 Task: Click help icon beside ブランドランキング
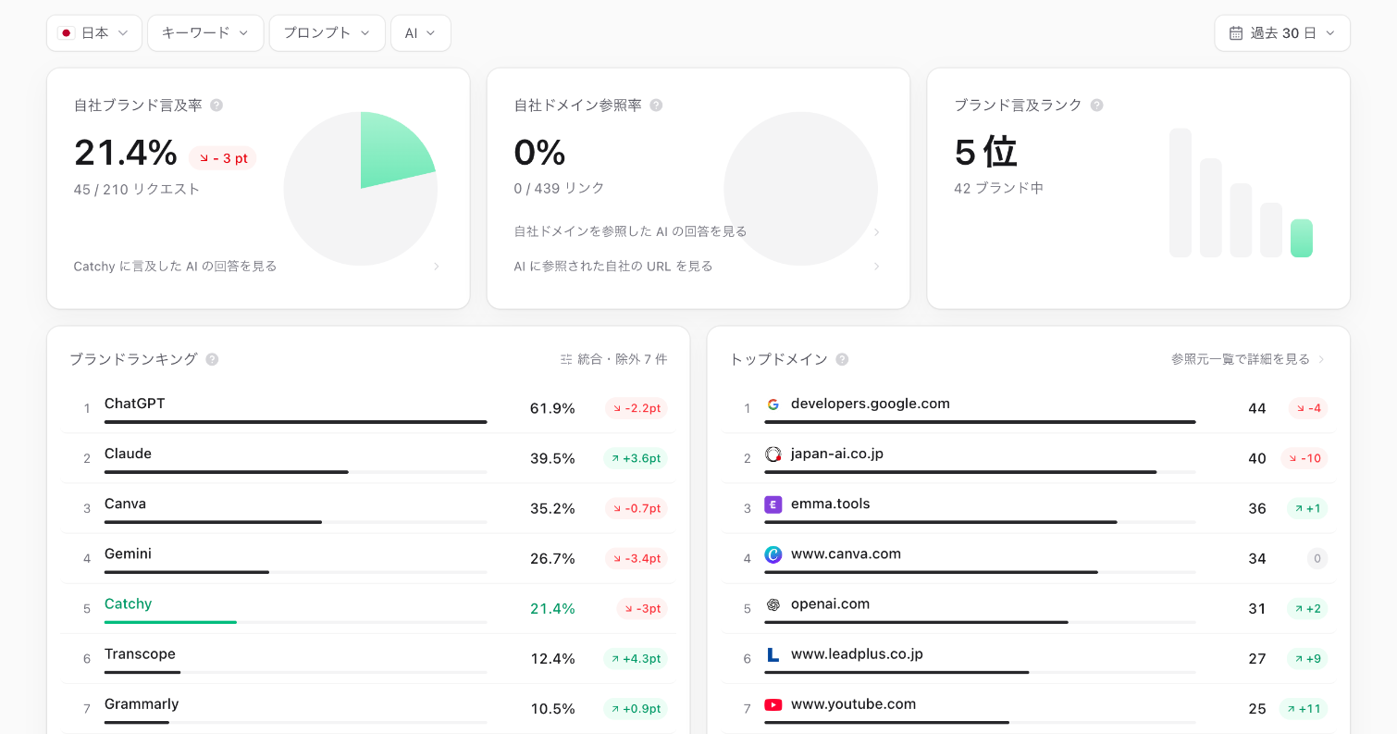click(x=212, y=359)
